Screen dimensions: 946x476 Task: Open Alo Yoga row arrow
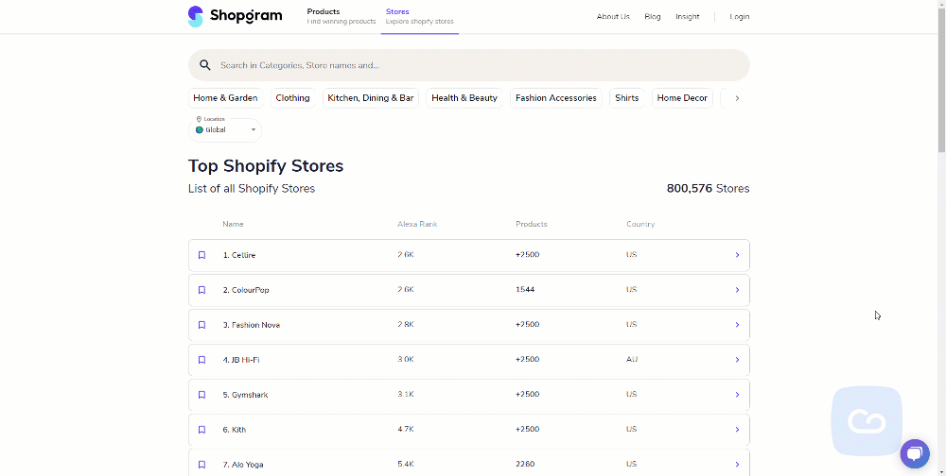737,466
